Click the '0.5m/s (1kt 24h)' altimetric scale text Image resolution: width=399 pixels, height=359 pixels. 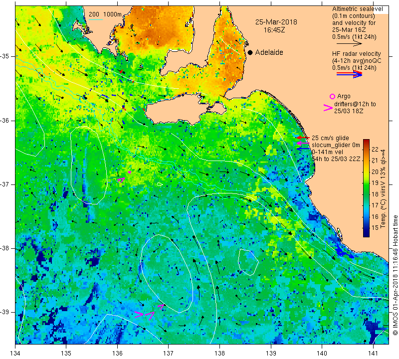coord(354,37)
